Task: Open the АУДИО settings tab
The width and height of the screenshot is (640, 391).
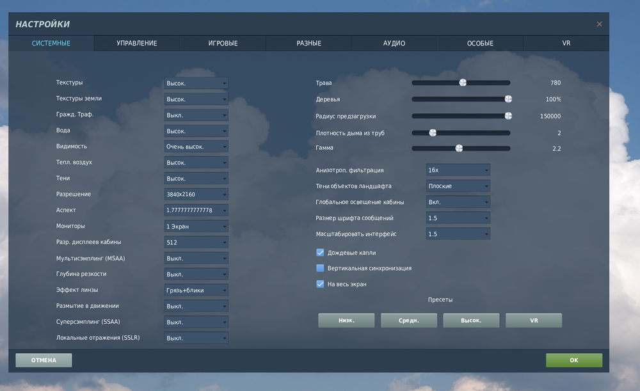Action: pos(394,43)
